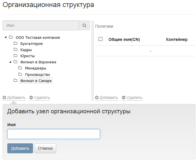
Task: Click the Добавить link under the tree
Action: [16, 98]
